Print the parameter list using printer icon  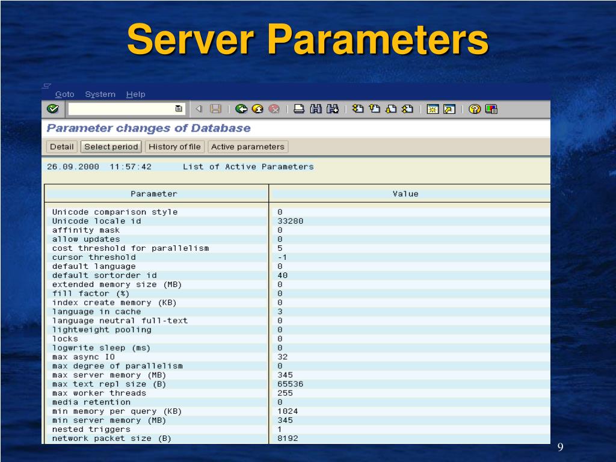point(299,109)
